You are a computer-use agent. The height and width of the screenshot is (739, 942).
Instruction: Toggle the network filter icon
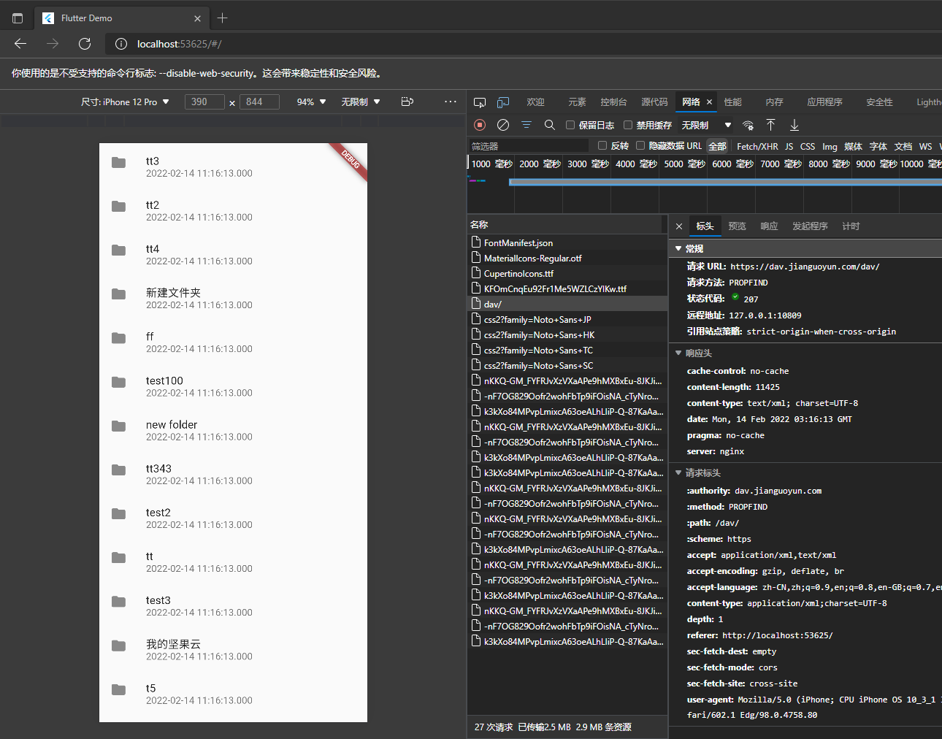pos(526,125)
